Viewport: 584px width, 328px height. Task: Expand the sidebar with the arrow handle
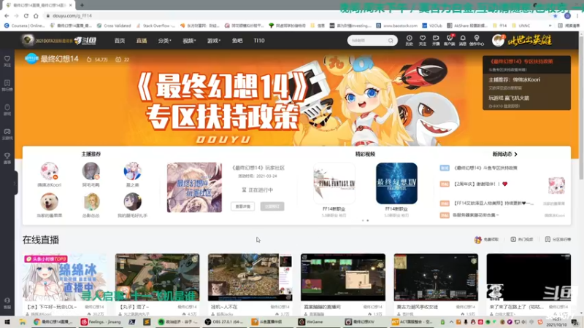tap(15, 183)
